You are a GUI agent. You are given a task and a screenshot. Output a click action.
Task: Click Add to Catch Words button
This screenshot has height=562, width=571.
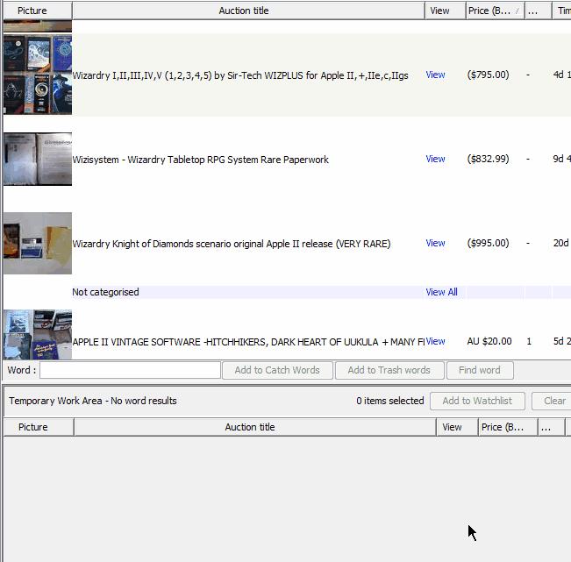(277, 370)
